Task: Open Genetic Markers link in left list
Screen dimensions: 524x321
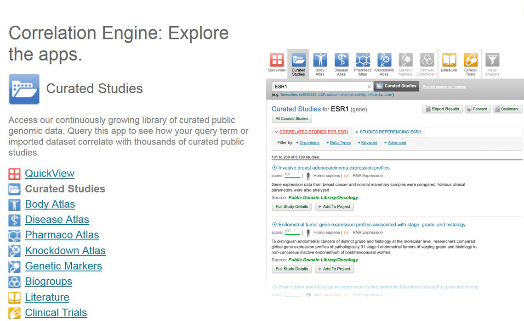Action: (x=63, y=266)
